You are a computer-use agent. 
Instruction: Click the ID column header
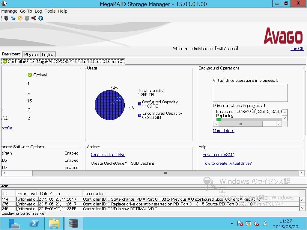click(9, 194)
